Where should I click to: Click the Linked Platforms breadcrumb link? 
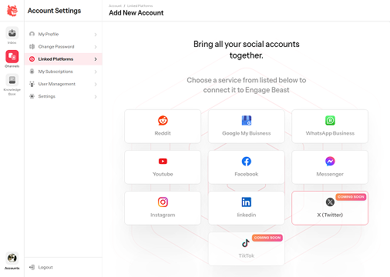coord(140,5)
